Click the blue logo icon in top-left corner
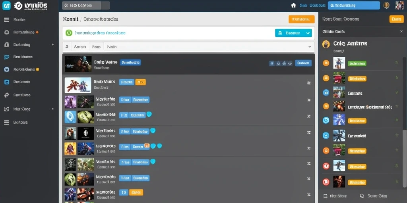The width and height of the screenshot is (407, 203). point(6,6)
